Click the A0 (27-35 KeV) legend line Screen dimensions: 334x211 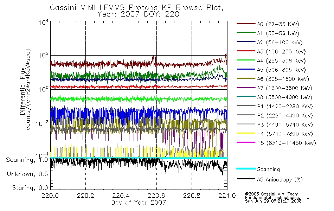246,24
